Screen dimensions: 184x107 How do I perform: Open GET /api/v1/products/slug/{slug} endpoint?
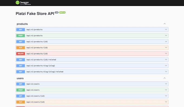click(x=92, y=66)
